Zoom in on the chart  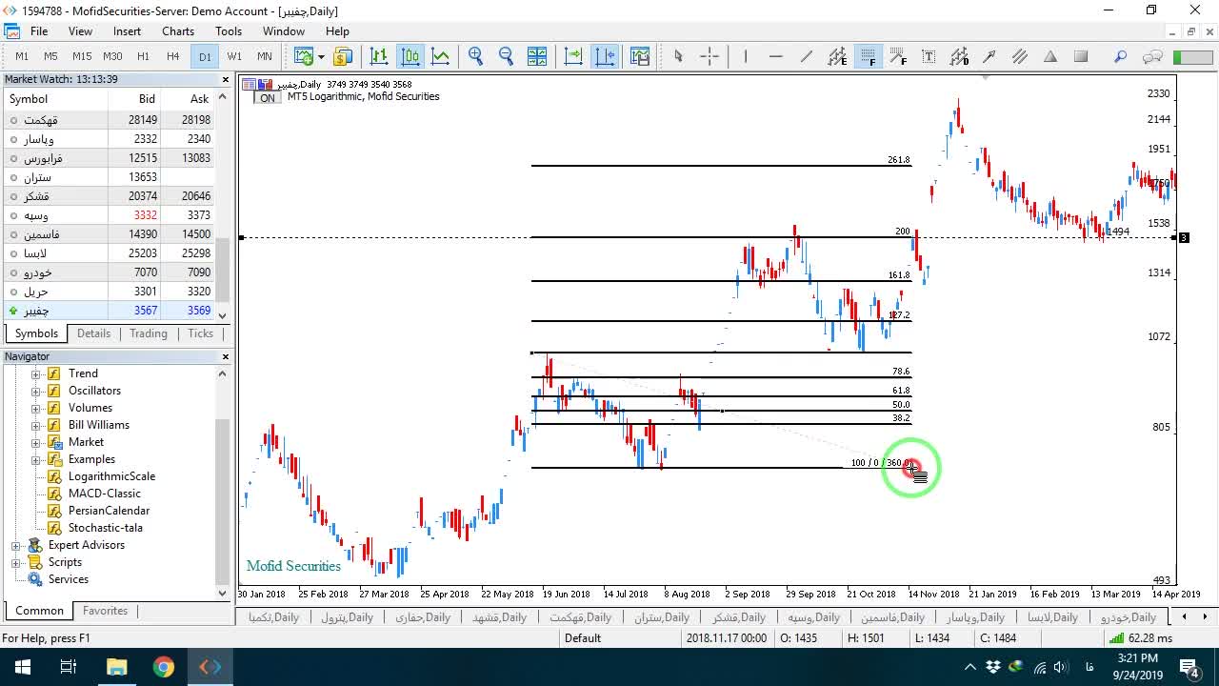475,56
